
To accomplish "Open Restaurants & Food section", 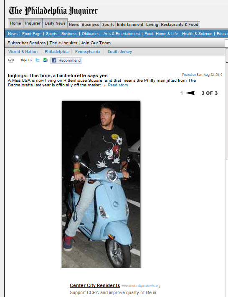I will click(x=180, y=25).
